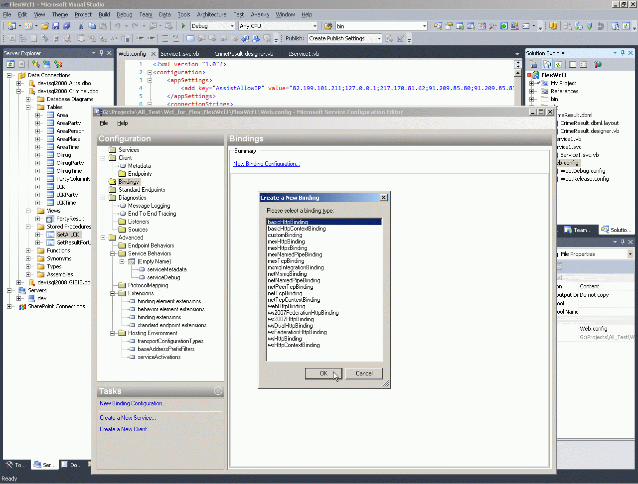Confirm binding selection with OK button
This screenshot has height=484, width=638.
click(323, 373)
